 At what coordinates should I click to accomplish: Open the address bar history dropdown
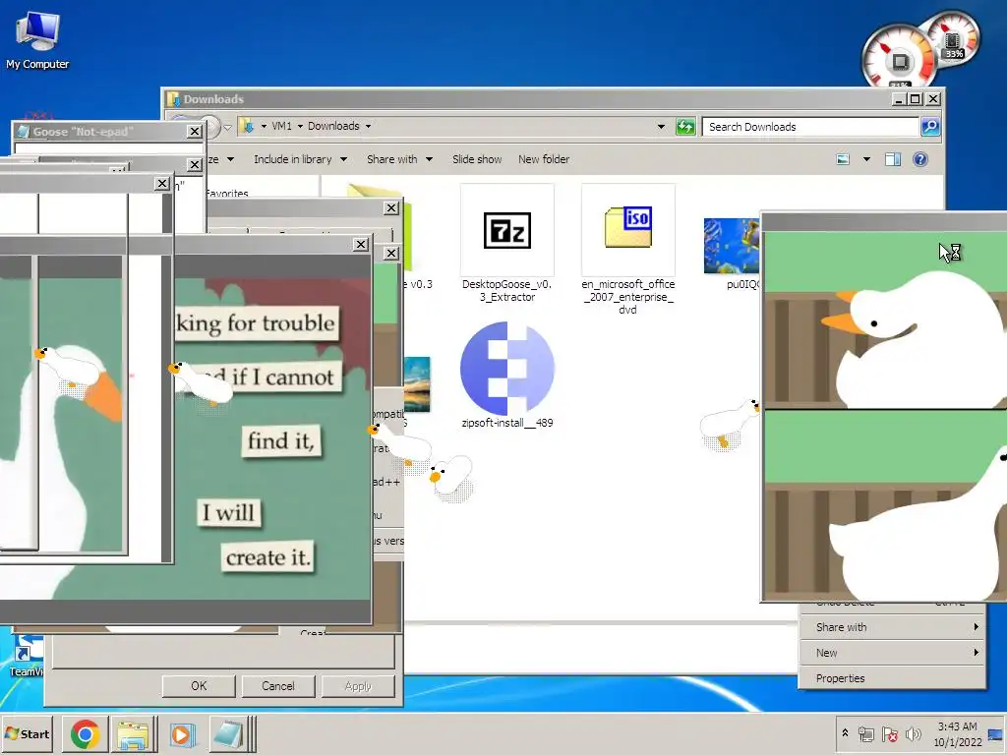coord(661,127)
